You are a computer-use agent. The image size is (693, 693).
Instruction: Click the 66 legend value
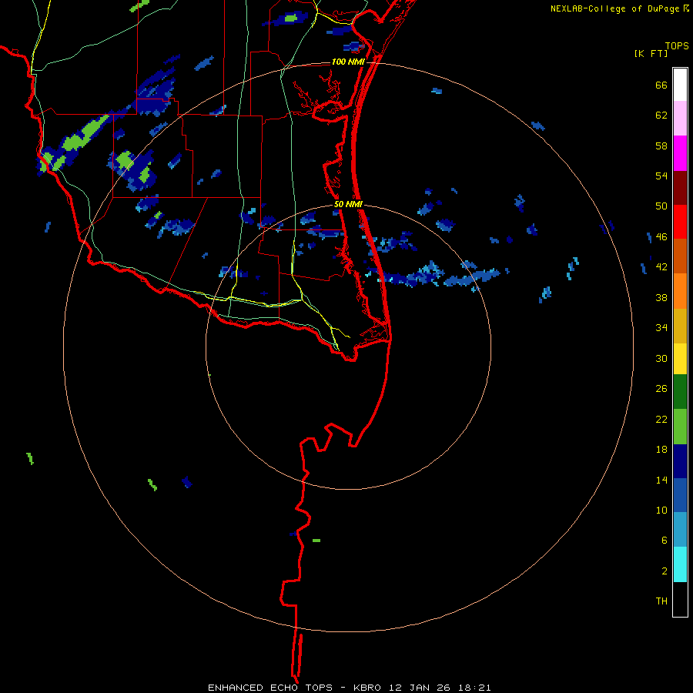[x=661, y=85]
